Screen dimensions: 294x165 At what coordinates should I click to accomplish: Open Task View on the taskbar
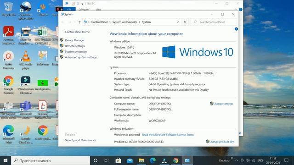click(x=107, y=160)
